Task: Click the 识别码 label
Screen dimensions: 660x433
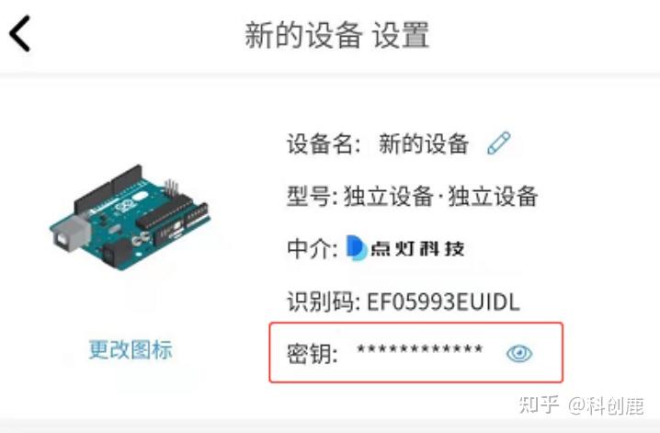Action: tap(324, 302)
